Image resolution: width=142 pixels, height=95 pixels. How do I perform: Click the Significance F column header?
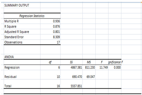[x=116, y=62]
